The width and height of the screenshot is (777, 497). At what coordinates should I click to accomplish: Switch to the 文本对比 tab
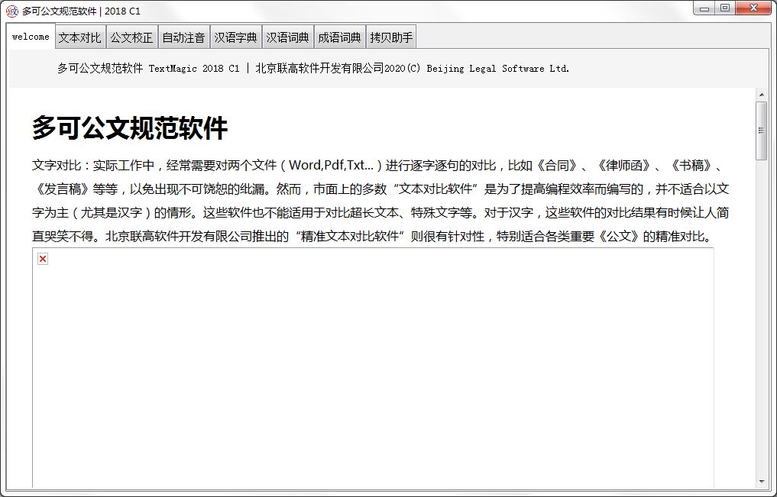point(79,36)
